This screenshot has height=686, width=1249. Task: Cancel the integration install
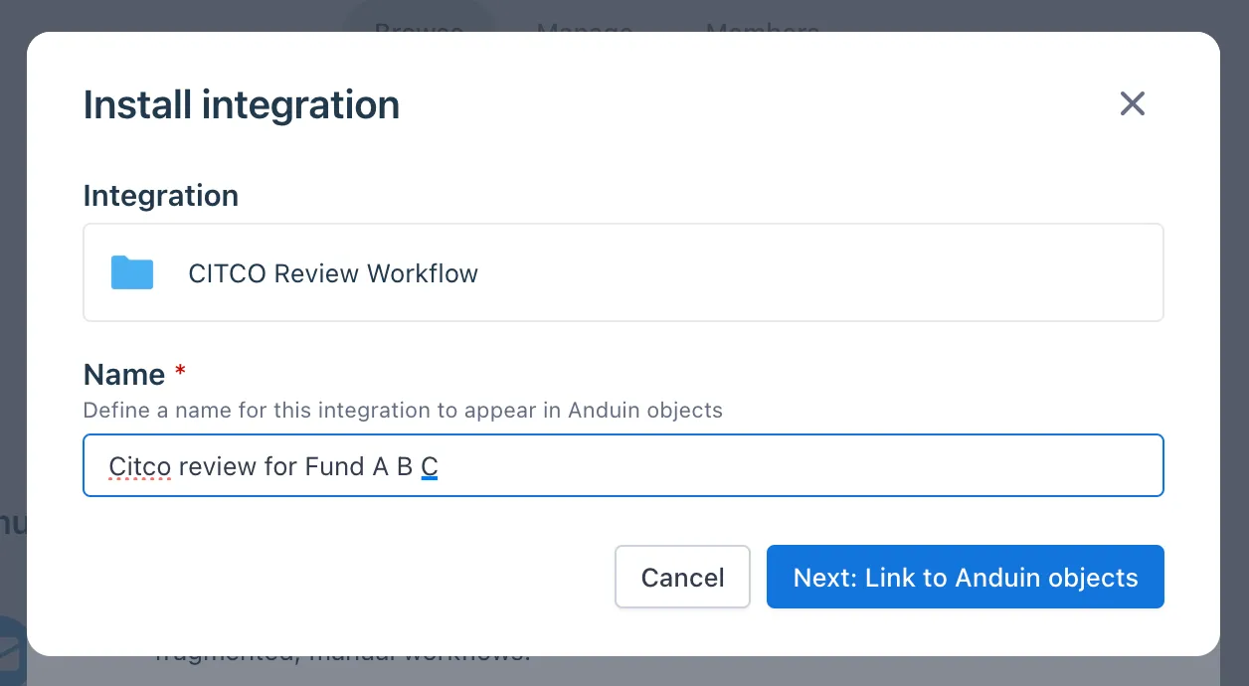tap(682, 577)
